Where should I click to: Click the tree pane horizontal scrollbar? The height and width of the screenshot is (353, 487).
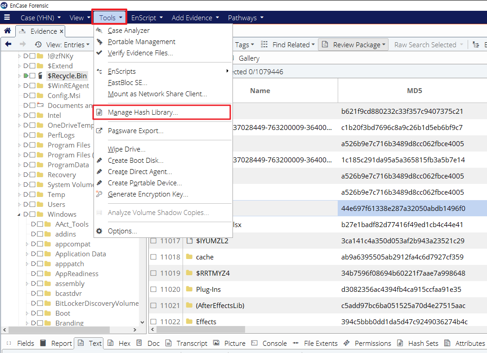59,330
